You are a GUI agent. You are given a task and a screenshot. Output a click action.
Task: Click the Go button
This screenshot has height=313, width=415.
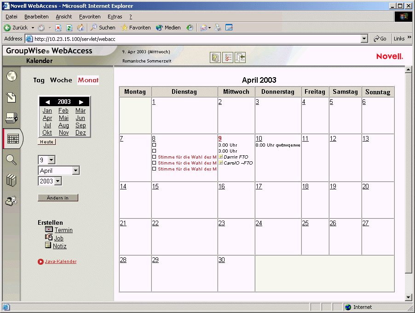[380, 39]
